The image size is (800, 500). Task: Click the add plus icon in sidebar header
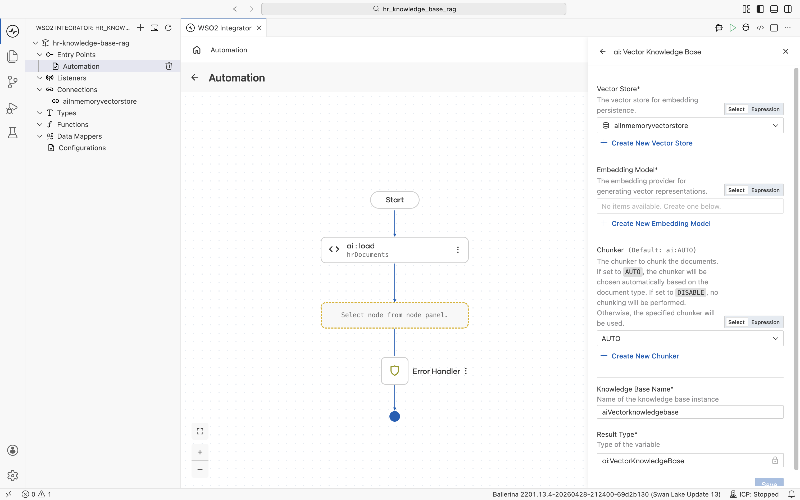point(140,28)
